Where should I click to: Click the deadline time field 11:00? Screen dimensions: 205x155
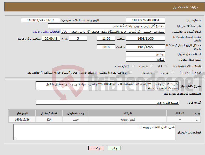(106, 38)
